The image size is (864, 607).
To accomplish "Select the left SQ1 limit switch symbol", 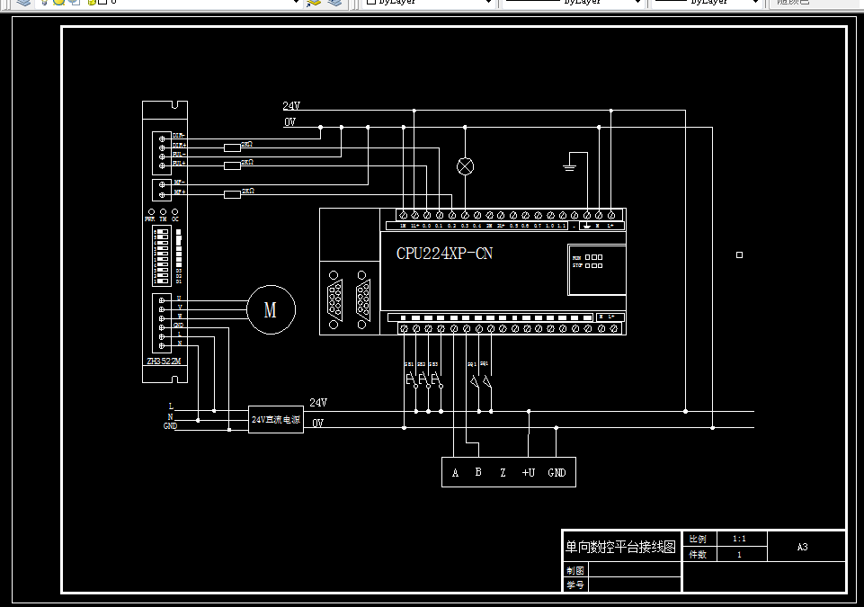I will click(475, 381).
